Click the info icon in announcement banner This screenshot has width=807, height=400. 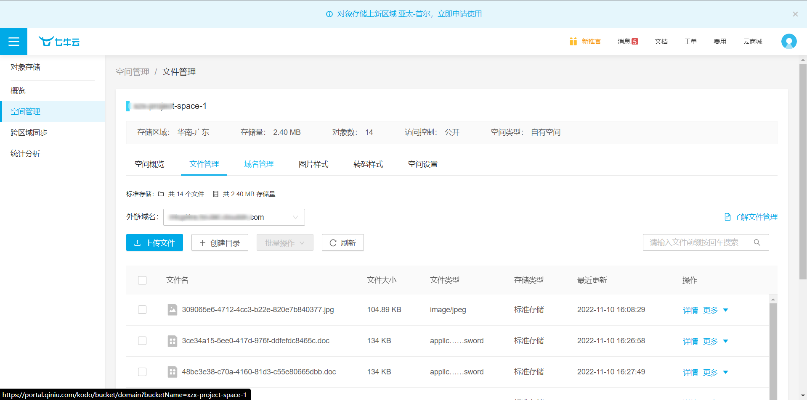pos(329,14)
